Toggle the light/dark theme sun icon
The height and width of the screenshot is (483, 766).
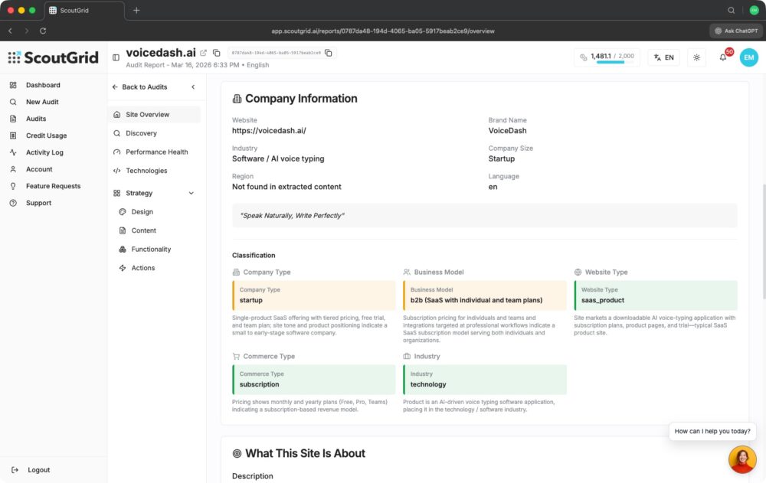coord(696,57)
